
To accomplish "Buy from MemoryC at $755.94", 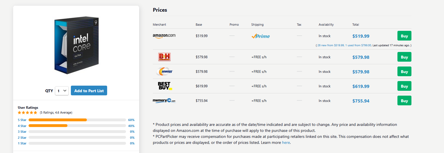I will (x=404, y=101).
